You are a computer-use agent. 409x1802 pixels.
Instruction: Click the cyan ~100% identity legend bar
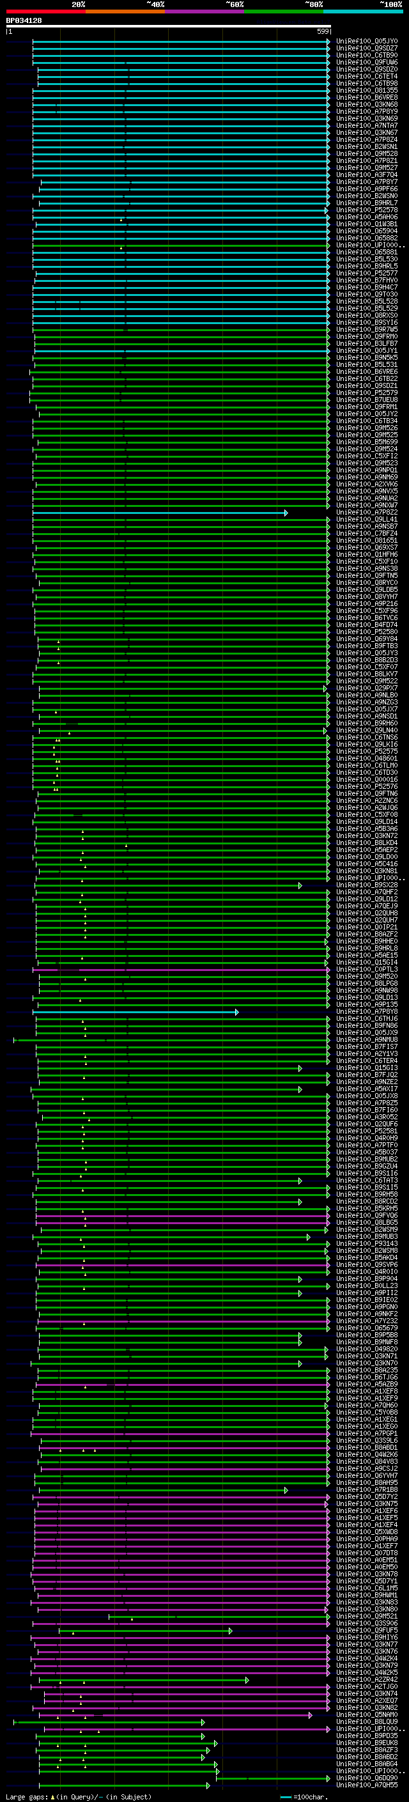click(x=363, y=12)
